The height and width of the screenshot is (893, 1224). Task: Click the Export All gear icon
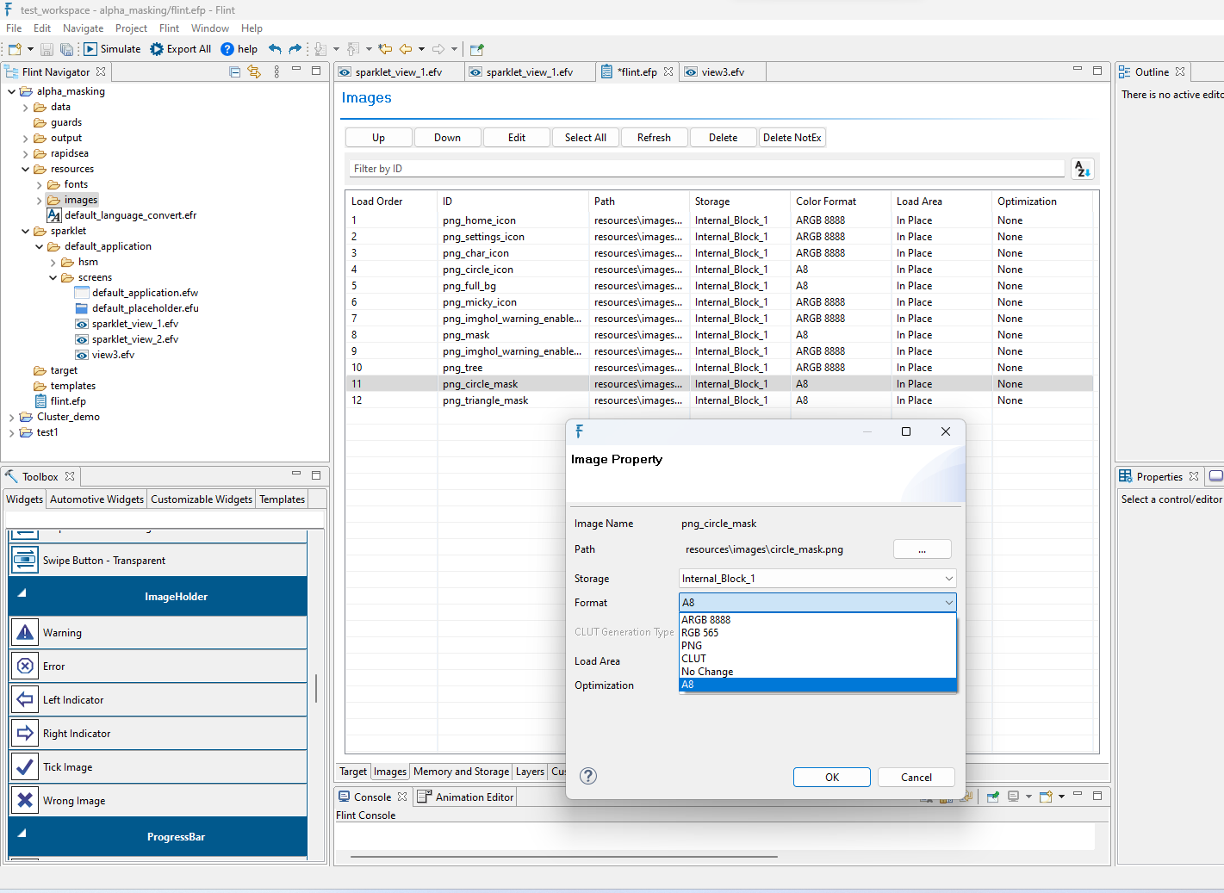[x=157, y=49]
